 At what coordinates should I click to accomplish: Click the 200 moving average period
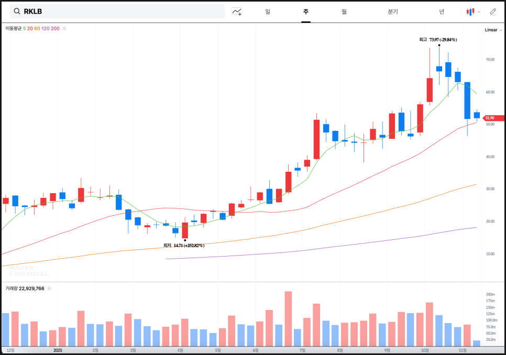pos(55,28)
